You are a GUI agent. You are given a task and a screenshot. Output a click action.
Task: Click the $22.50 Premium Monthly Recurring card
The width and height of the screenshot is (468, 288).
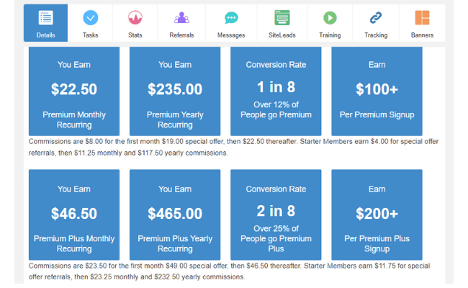(x=74, y=91)
